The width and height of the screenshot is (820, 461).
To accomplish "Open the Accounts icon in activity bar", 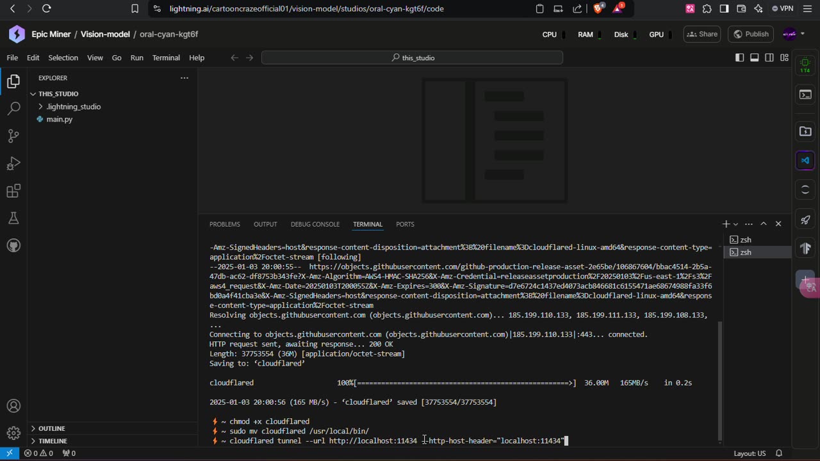I will pyautogui.click(x=13, y=406).
